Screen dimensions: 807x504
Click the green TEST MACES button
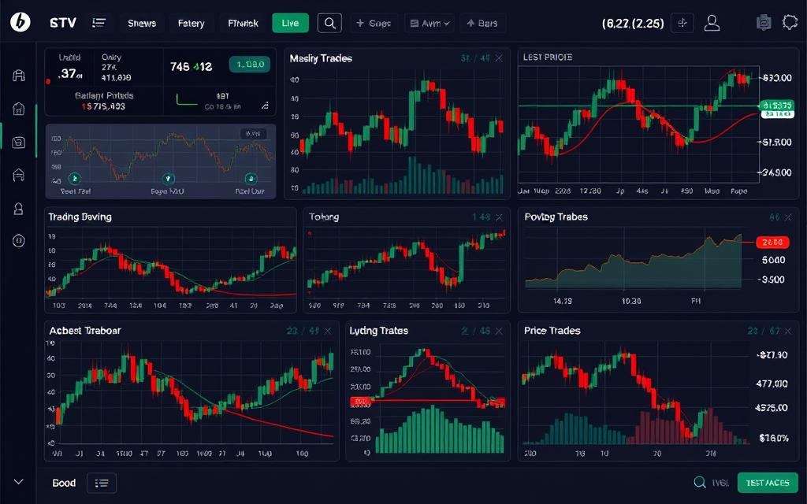point(767,483)
